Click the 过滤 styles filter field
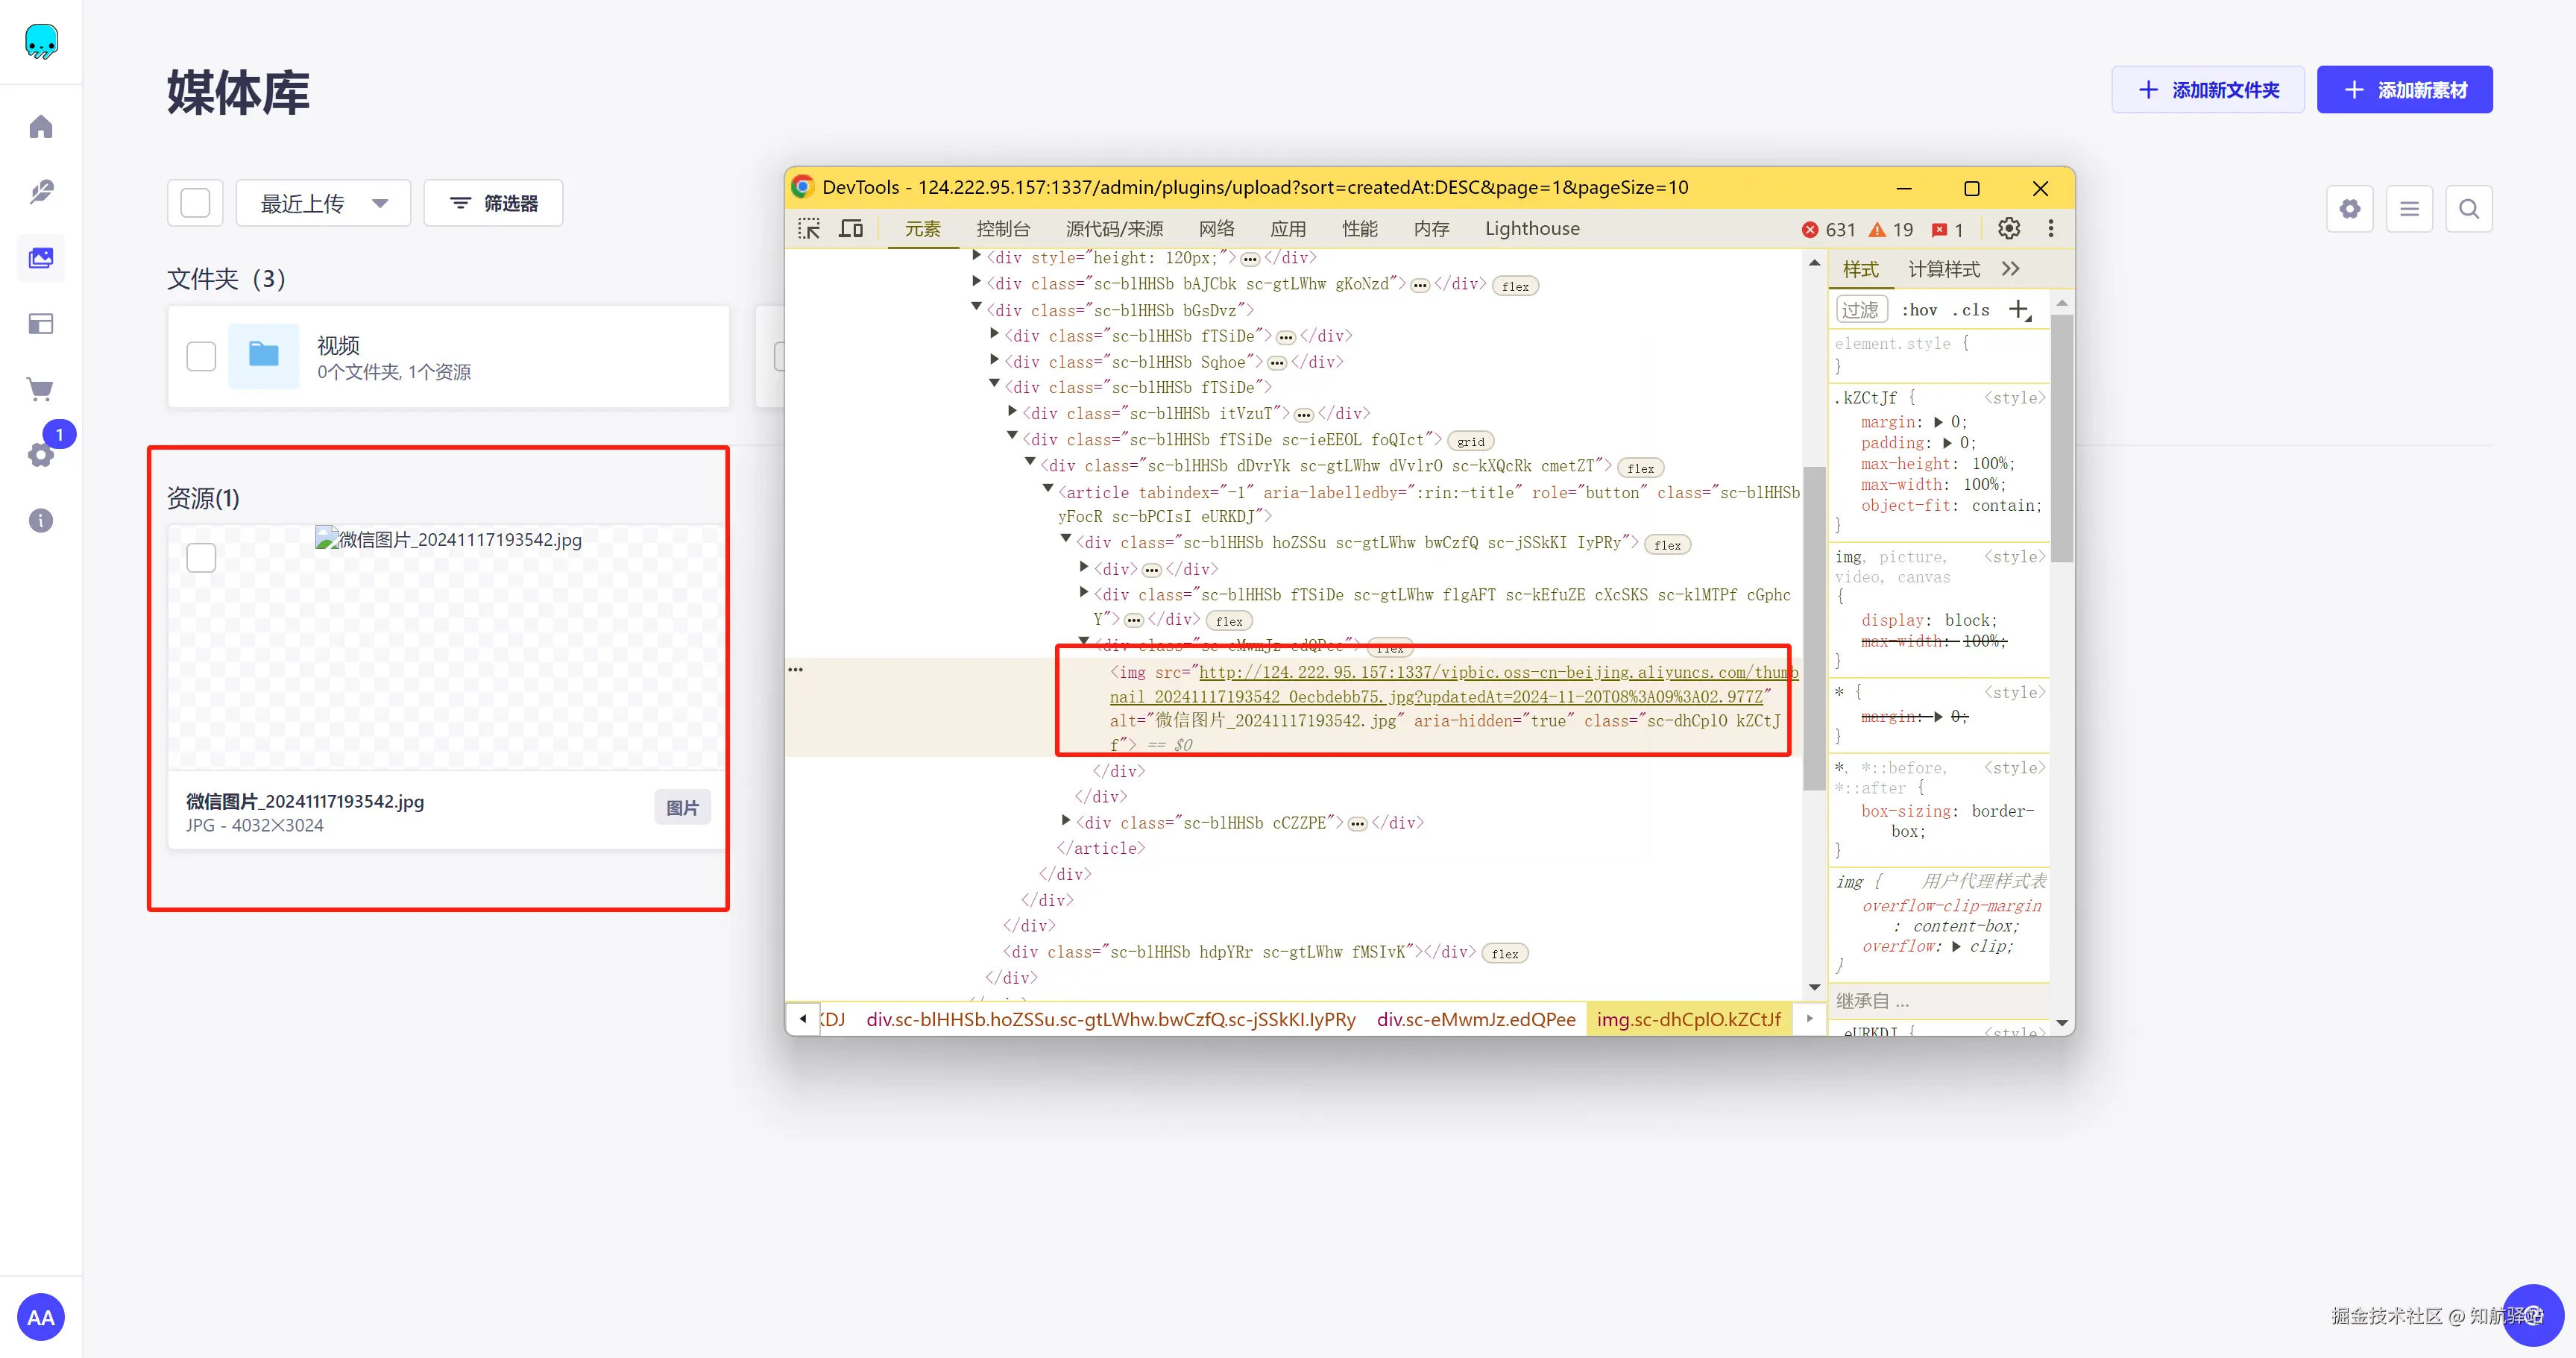This screenshot has height=1358, width=2576. pos(1861,310)
